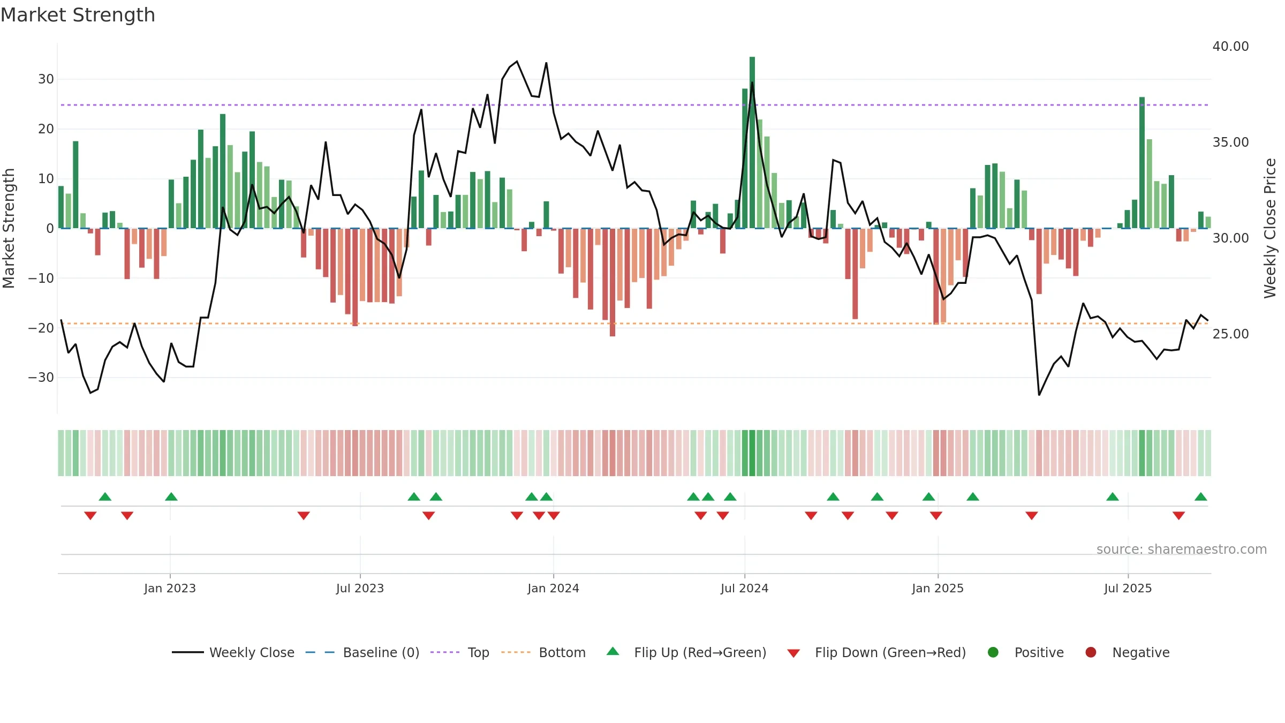The image size is (1285, 723).
Task: Toggle the Top legend entry
Action: tap(460, 652)
